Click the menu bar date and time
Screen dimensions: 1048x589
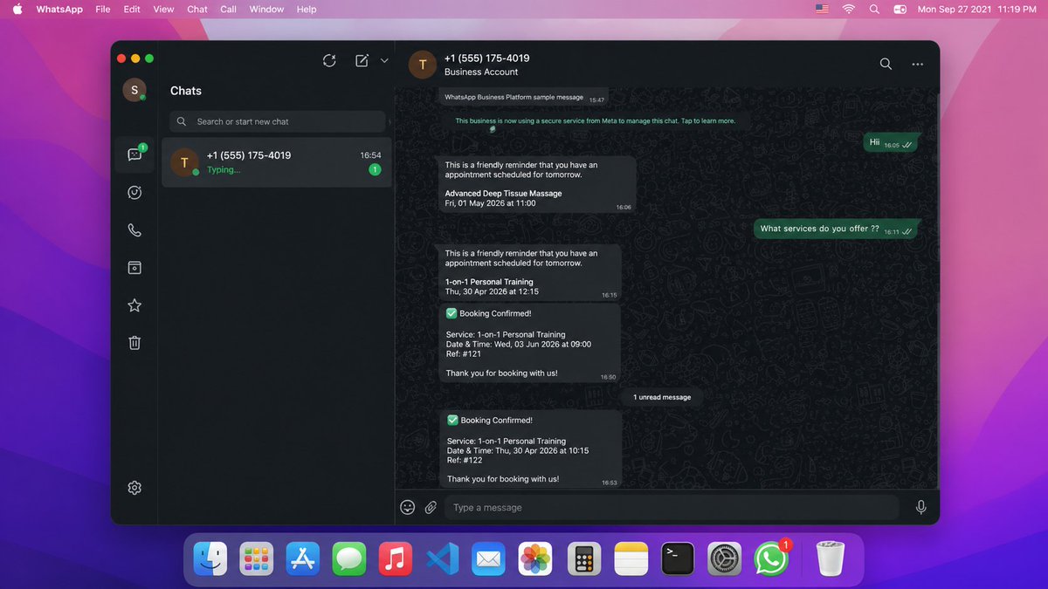(976, 9)
